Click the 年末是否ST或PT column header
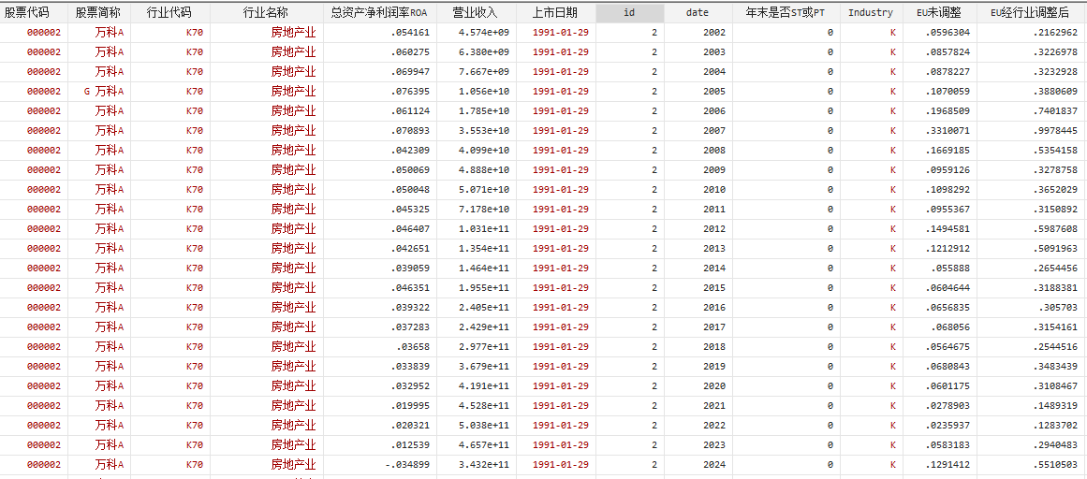The height and width of the screenshot is (479, 1087). tap(786, 13)
